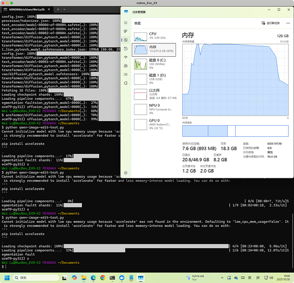Open the Details list icon in sidebar
Screen dimensions: 294x283
point(126,74)
